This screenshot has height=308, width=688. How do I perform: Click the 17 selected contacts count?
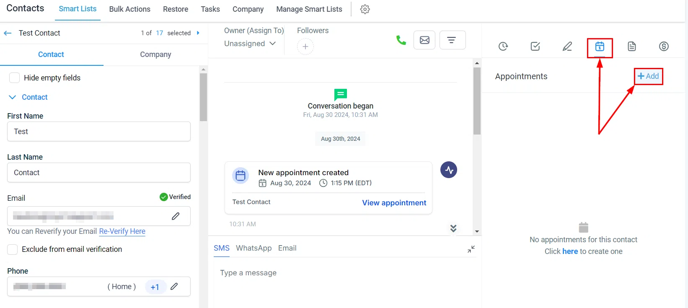(160, 33)
